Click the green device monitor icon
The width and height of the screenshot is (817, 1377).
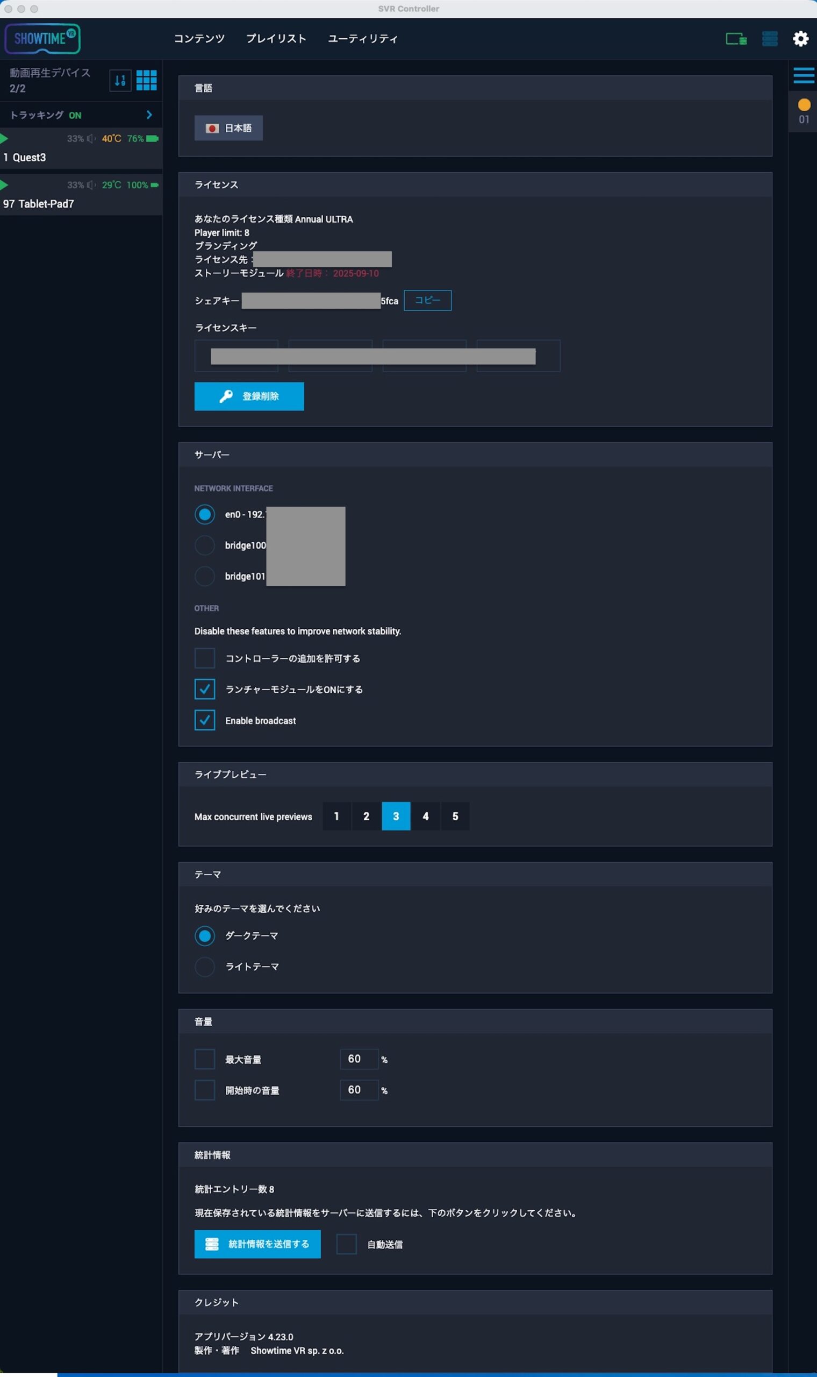coord(736,39)
